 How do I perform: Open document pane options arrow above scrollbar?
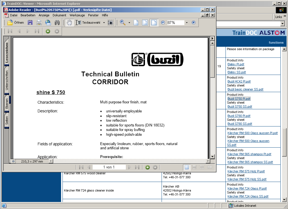212,38
